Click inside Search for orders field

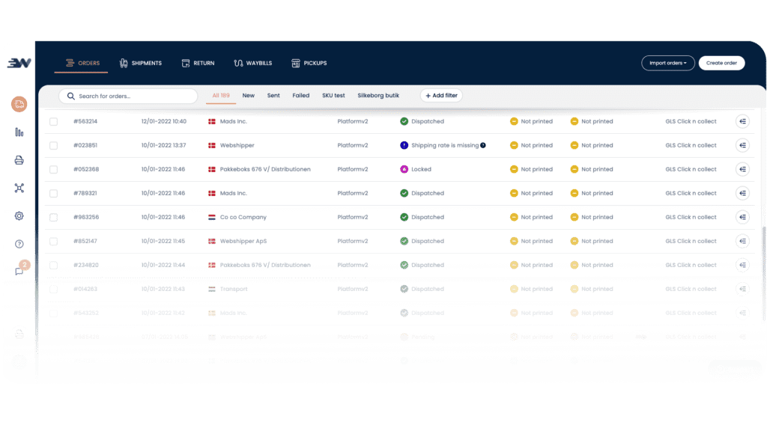[x=128, y=97]
